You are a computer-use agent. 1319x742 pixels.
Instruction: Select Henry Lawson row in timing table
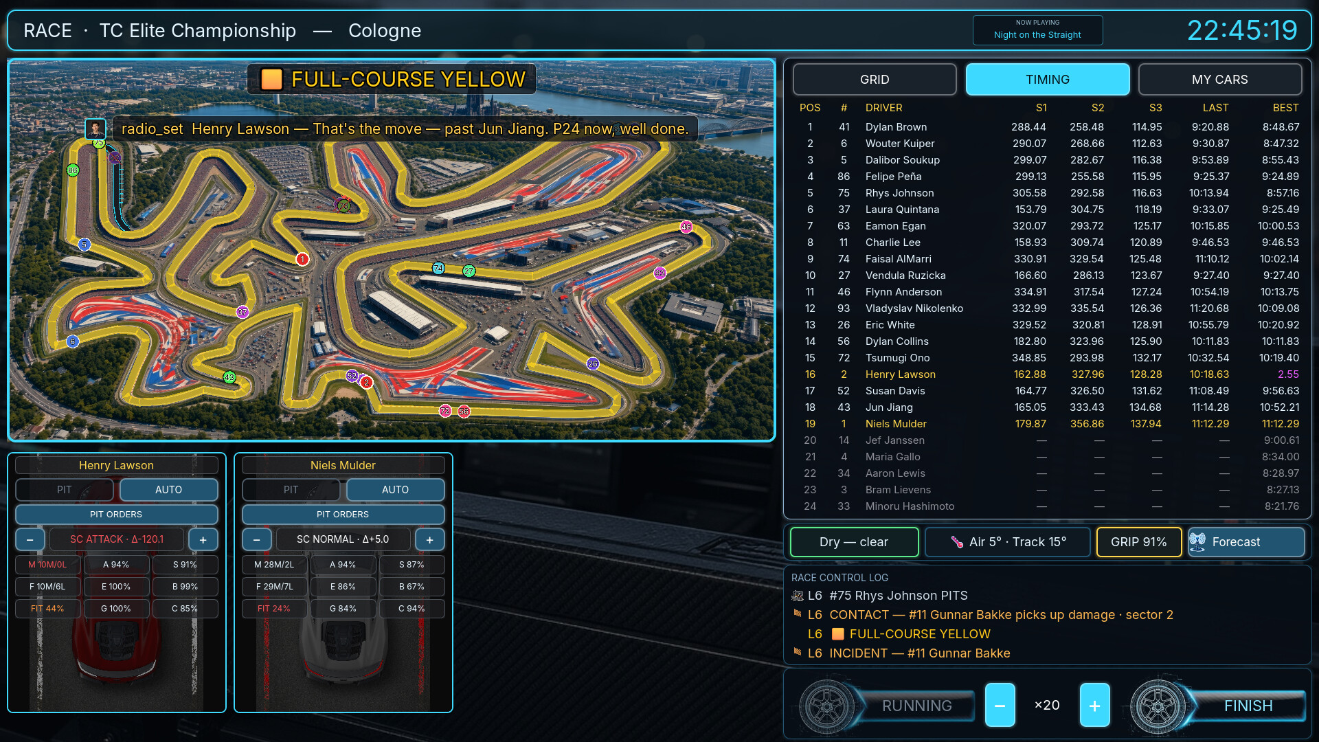[x=1048, y=374]
